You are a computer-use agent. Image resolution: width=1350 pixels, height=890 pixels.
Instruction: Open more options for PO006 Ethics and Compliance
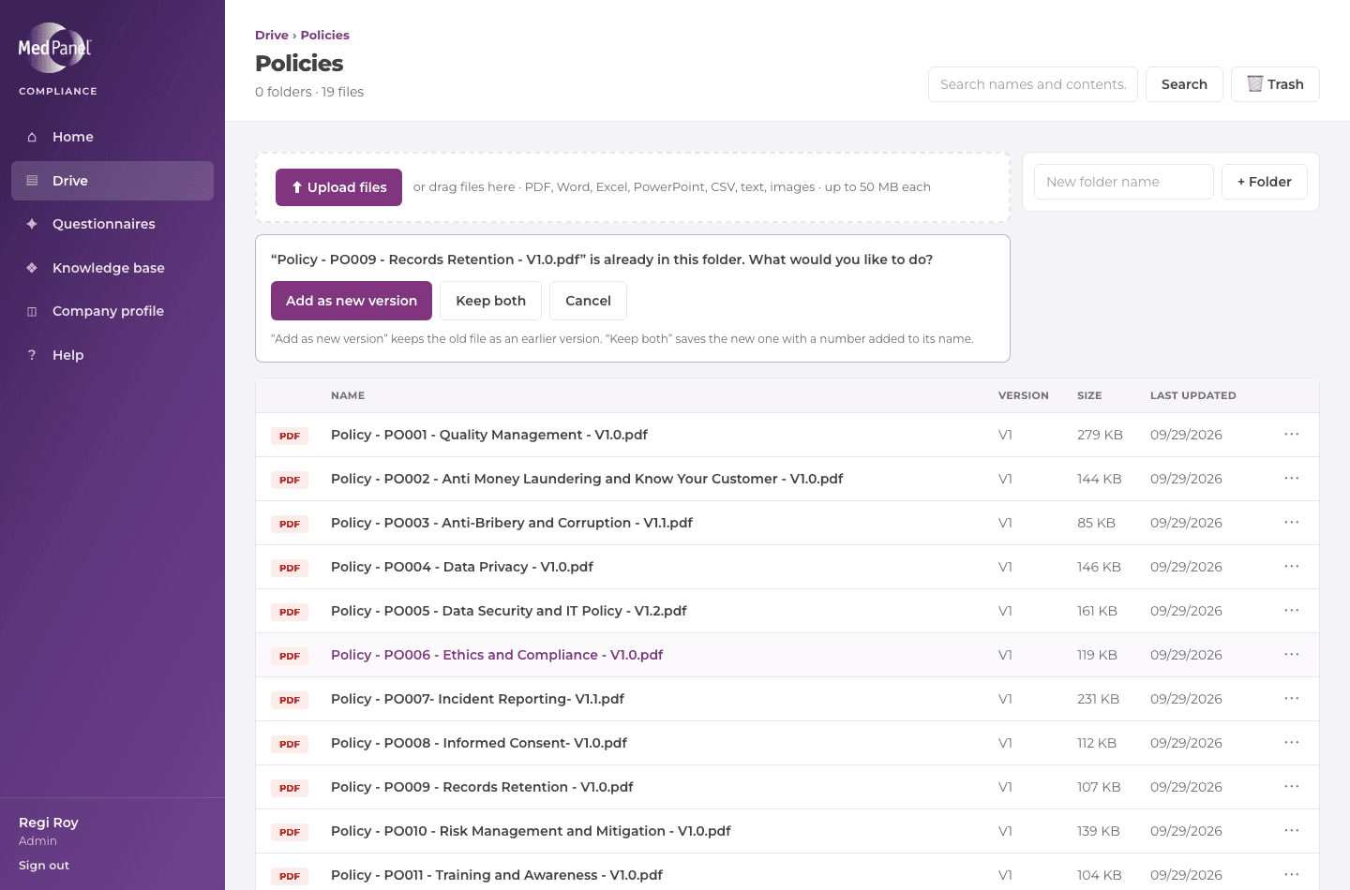[1292, 654]
